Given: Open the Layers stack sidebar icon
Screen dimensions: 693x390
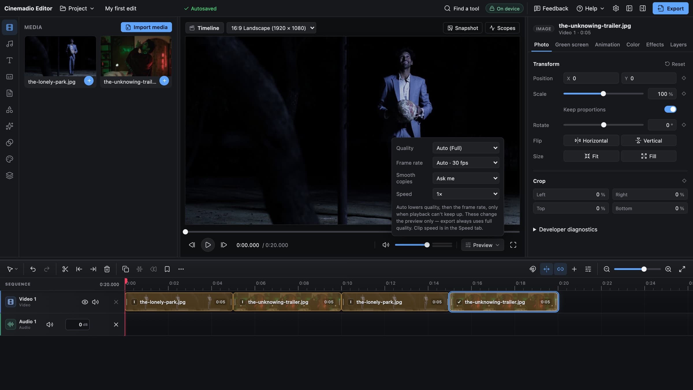Looking at the screenshot, I should point(10,176).
